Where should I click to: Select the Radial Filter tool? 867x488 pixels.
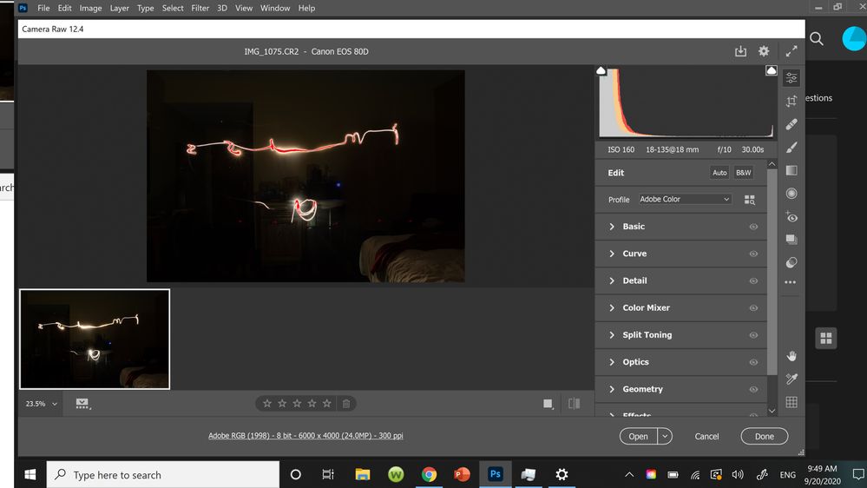point(791,194)
